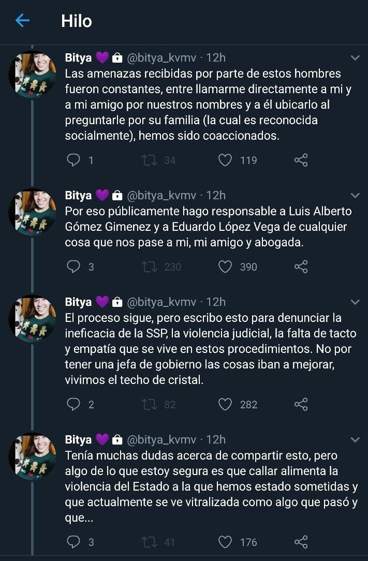Retweet the tweet with 230 retweets
The image size is (368, 561).
click(x=150, y=267)
